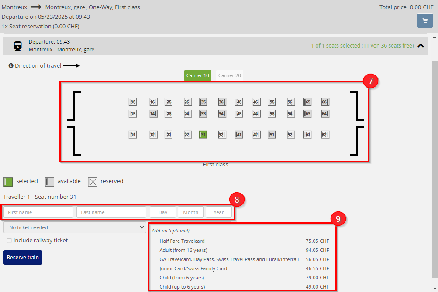The image size is (438, 292).
Task: Click the scrollbar up arrow
Action: [435, 37]
